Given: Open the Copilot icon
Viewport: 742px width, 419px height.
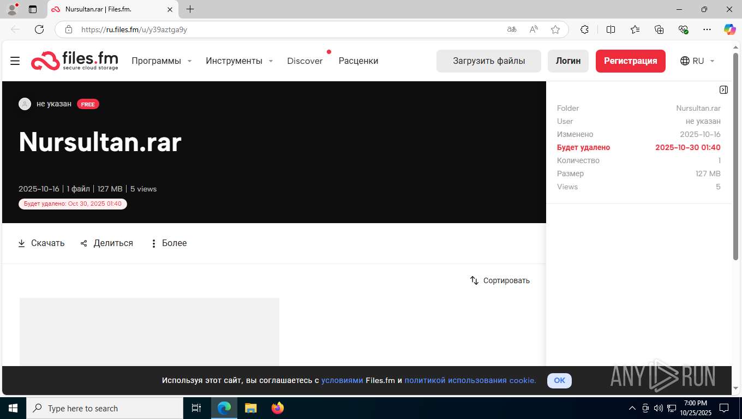Looking at the screenshot, I should click(729, 29).
